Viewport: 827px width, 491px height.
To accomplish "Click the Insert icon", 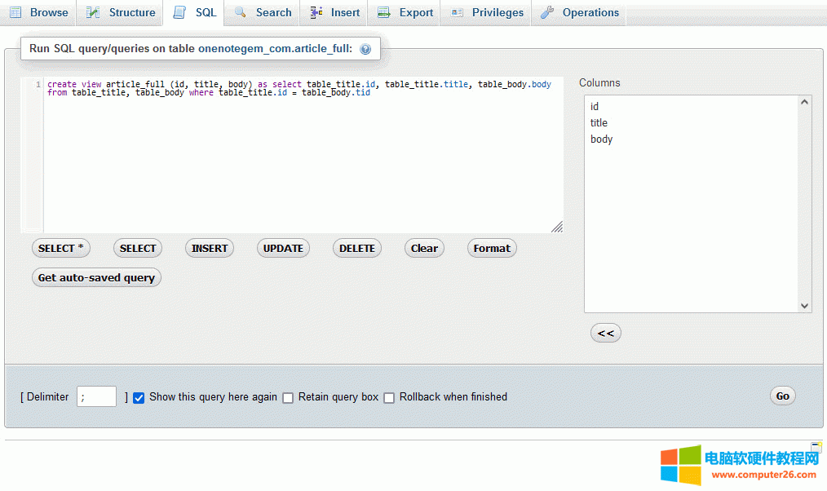I will [316, 12].
